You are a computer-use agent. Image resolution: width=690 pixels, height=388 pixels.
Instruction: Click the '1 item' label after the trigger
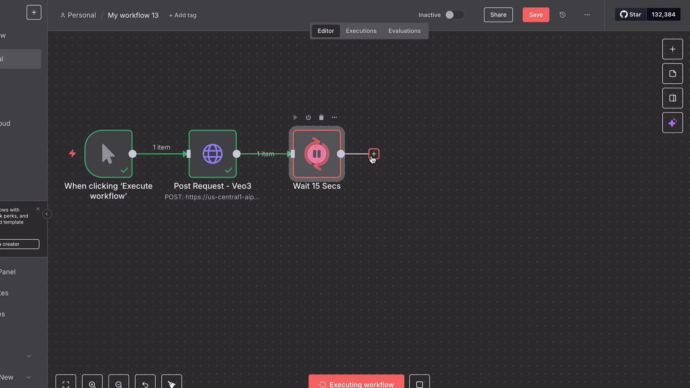click(161, 147)
